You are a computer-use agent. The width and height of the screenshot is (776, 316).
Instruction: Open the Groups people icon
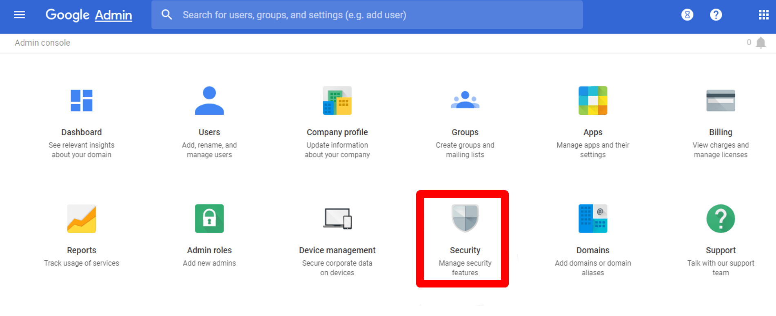point(465,100)
